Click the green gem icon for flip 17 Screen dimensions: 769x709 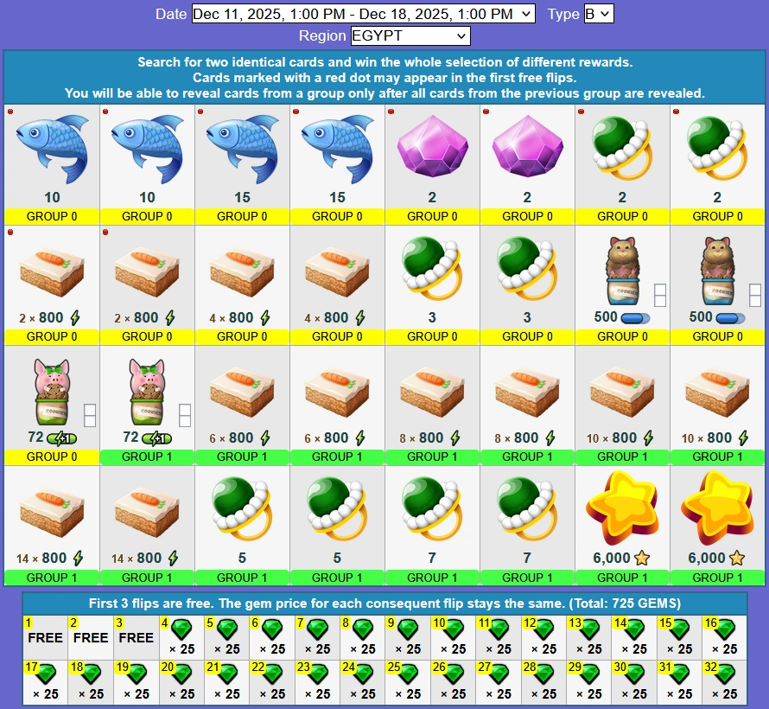coord(46,674)
